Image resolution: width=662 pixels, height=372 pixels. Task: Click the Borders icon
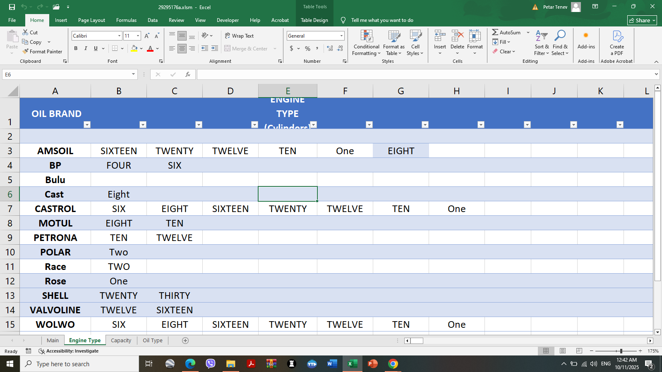[115, 48]
